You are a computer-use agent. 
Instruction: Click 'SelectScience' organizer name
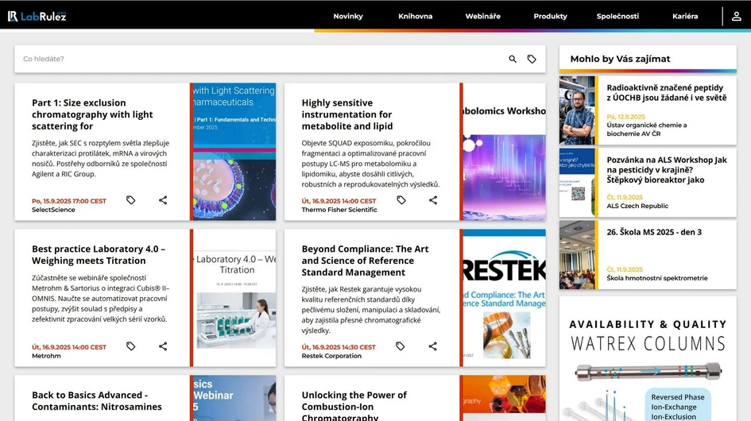(54, 210)
